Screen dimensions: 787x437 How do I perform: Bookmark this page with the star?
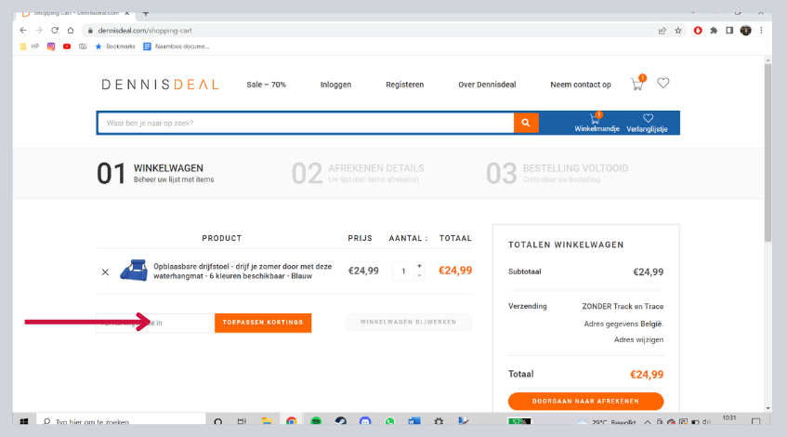coord(678,31)
